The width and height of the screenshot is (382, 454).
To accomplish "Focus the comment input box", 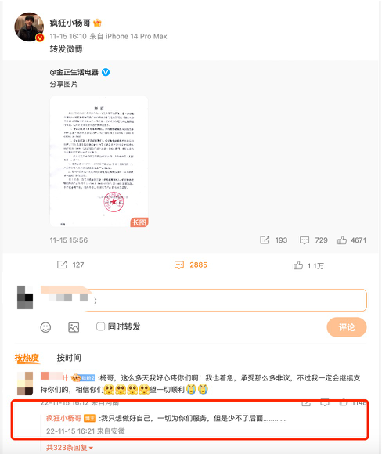I will (x=226, y=300).
